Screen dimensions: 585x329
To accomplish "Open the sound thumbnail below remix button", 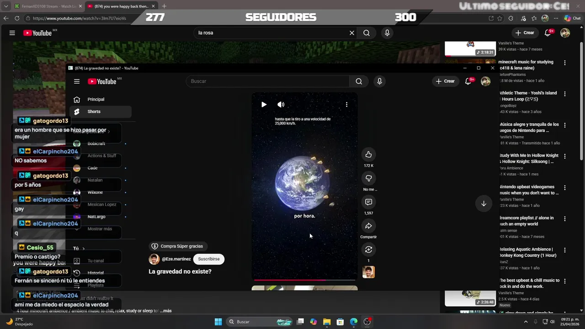I will click(368, 272).
